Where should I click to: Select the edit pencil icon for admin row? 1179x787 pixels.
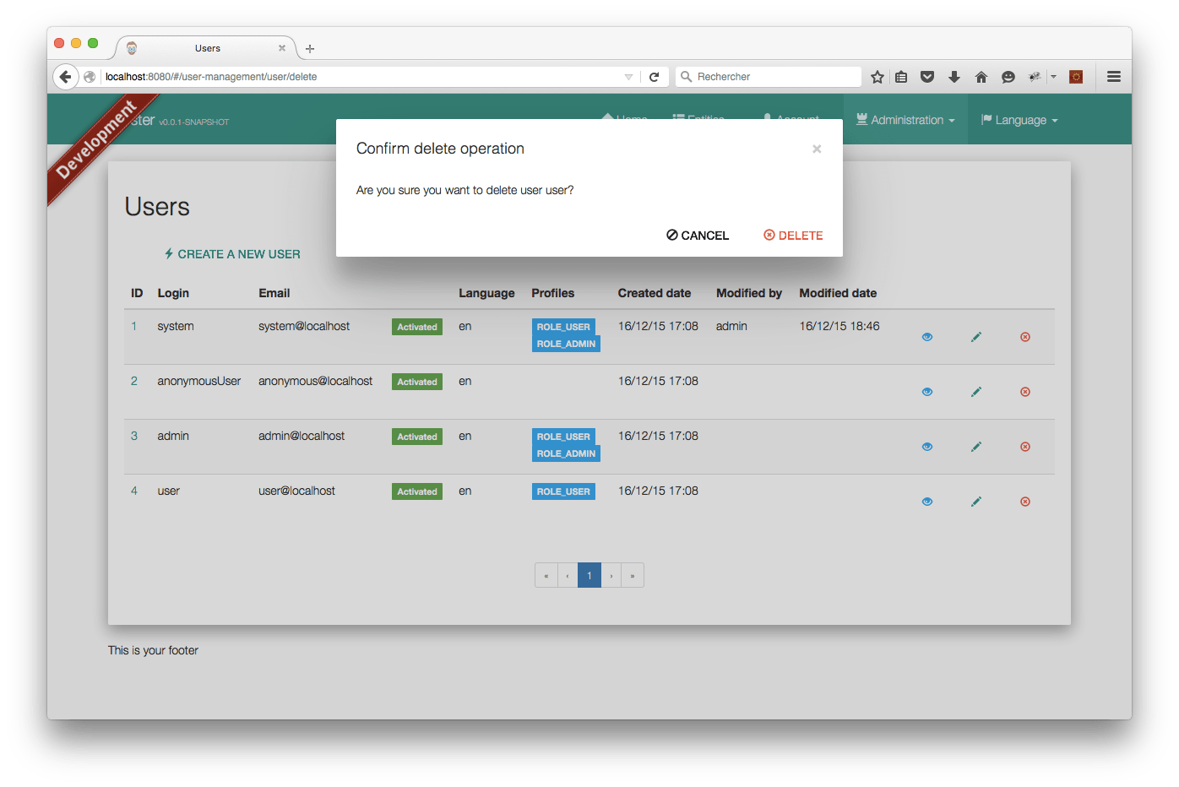tap(975, 447)
